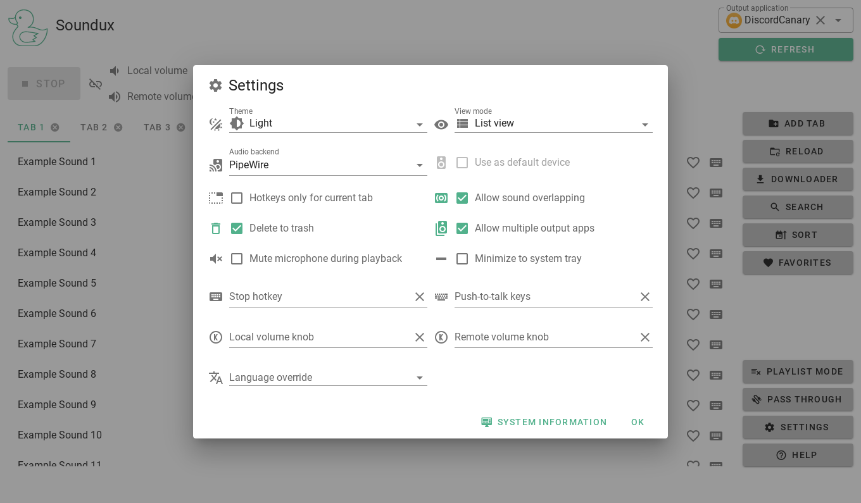The image size is (861, 503).
Task: Open the Audio backend dropdown
Action: coord(328,165)
